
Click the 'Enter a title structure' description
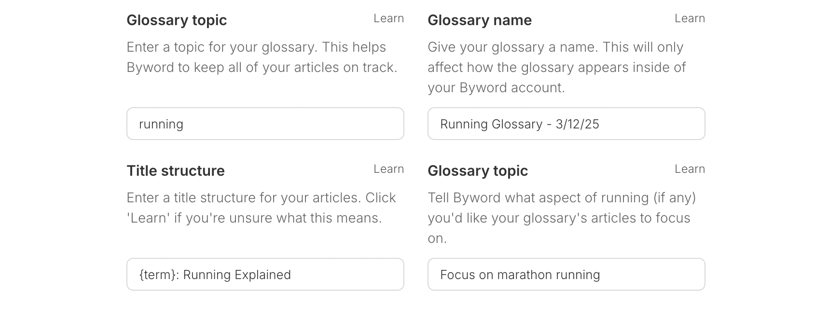pyautogui.click(x=261, y=208)
